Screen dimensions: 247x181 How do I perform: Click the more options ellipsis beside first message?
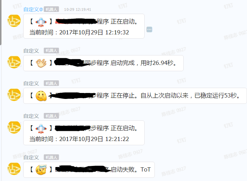point(149,29)
